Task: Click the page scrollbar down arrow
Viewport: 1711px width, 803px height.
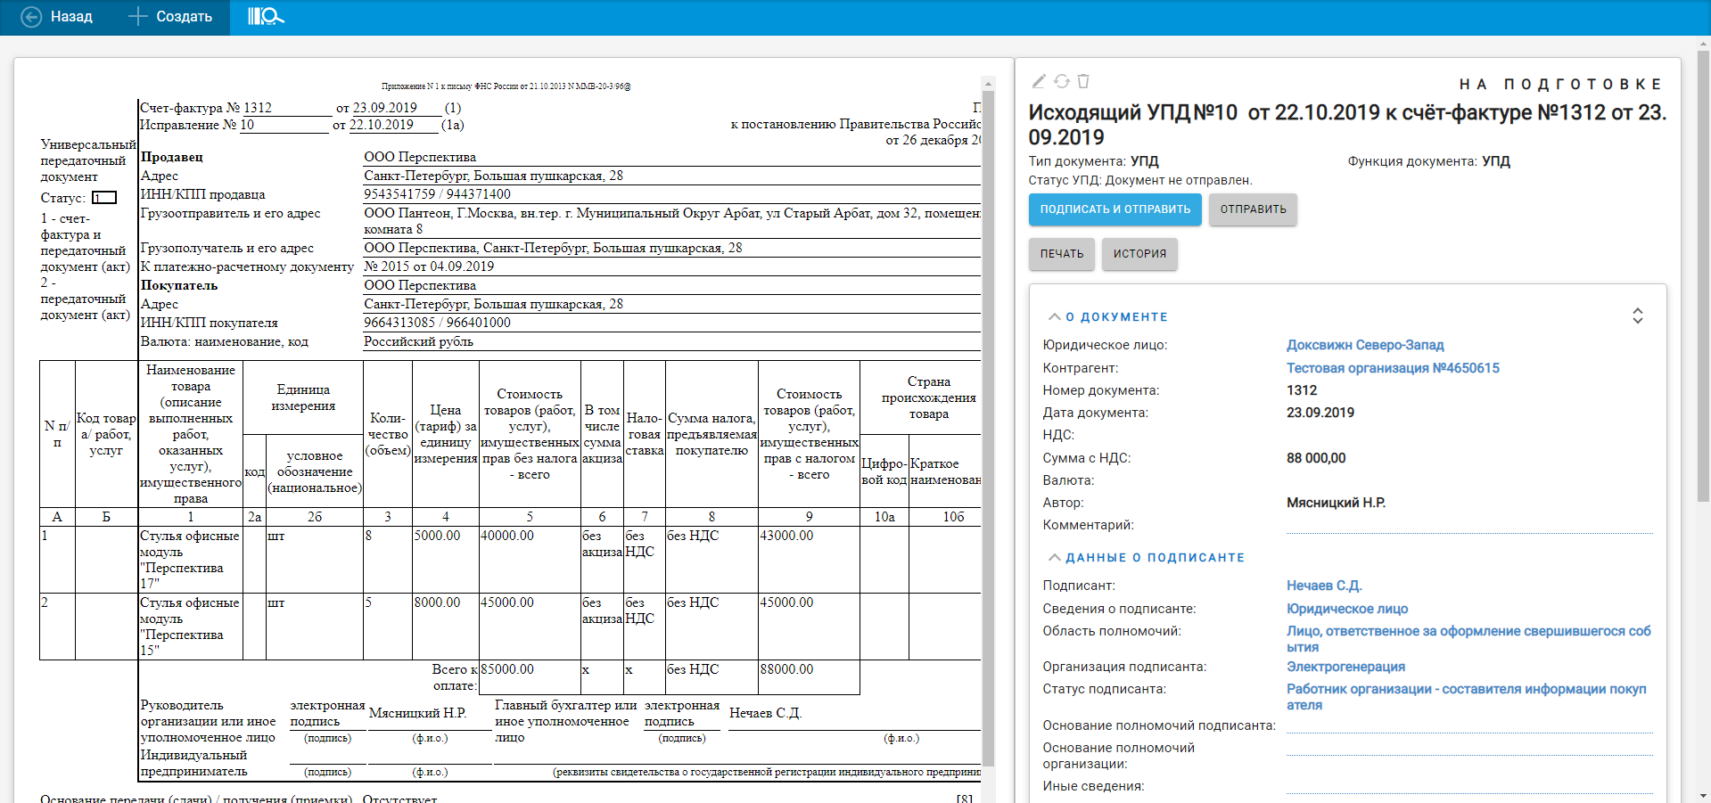Action: tap(1704, 795)
